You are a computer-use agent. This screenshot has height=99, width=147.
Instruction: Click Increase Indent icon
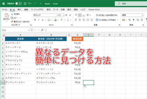coord(91,20)
